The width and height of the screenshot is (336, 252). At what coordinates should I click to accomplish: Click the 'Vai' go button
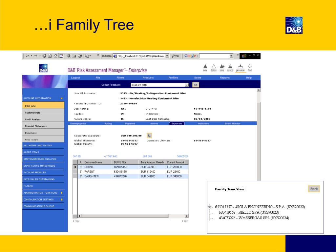pyautogui.click(x=175, y=56)
